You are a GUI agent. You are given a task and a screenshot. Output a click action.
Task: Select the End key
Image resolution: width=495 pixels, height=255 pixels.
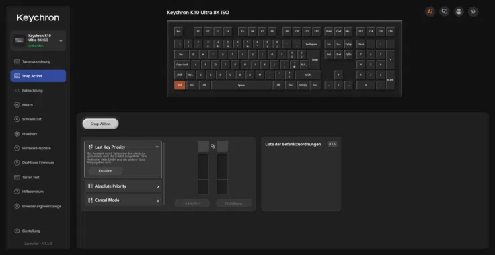coord(338,54)
